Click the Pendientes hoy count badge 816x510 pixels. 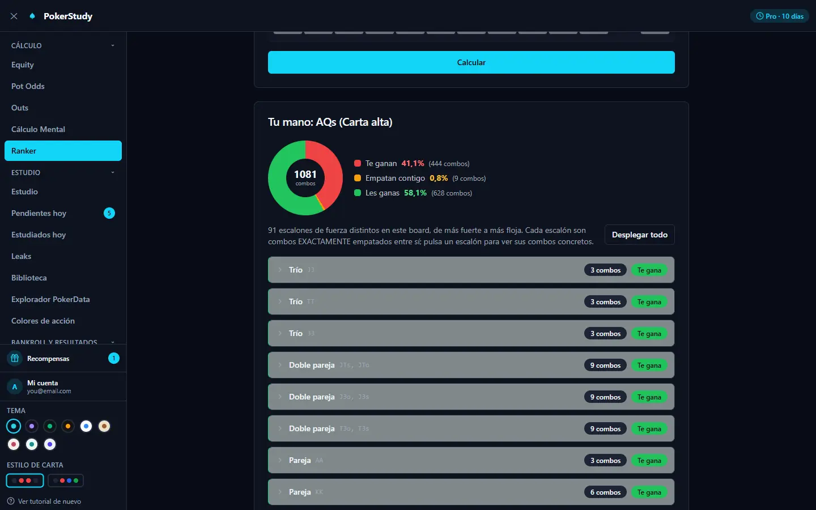tap(109, 213)
